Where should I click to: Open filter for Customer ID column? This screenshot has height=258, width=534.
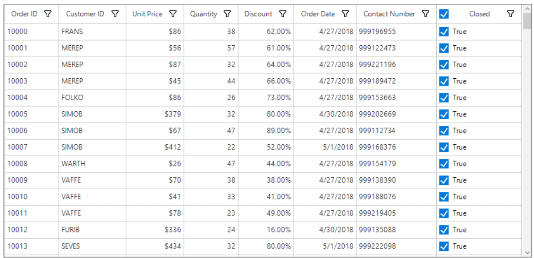(116, 14)
